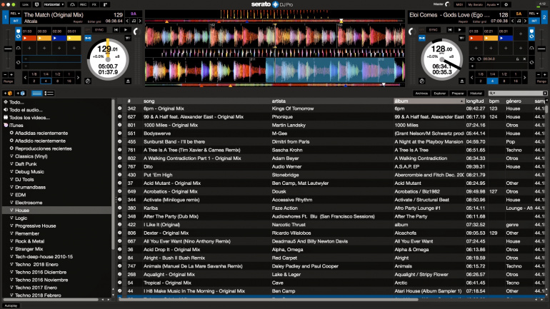Viewport: 550px width, 309px height.
Task: Delete the saved loop on deck 2
Action: point(524,59)
